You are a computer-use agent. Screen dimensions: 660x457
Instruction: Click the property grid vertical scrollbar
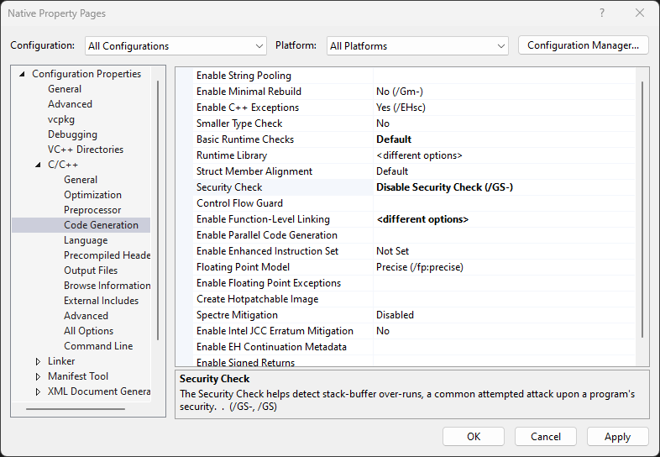tap(642, 209)
